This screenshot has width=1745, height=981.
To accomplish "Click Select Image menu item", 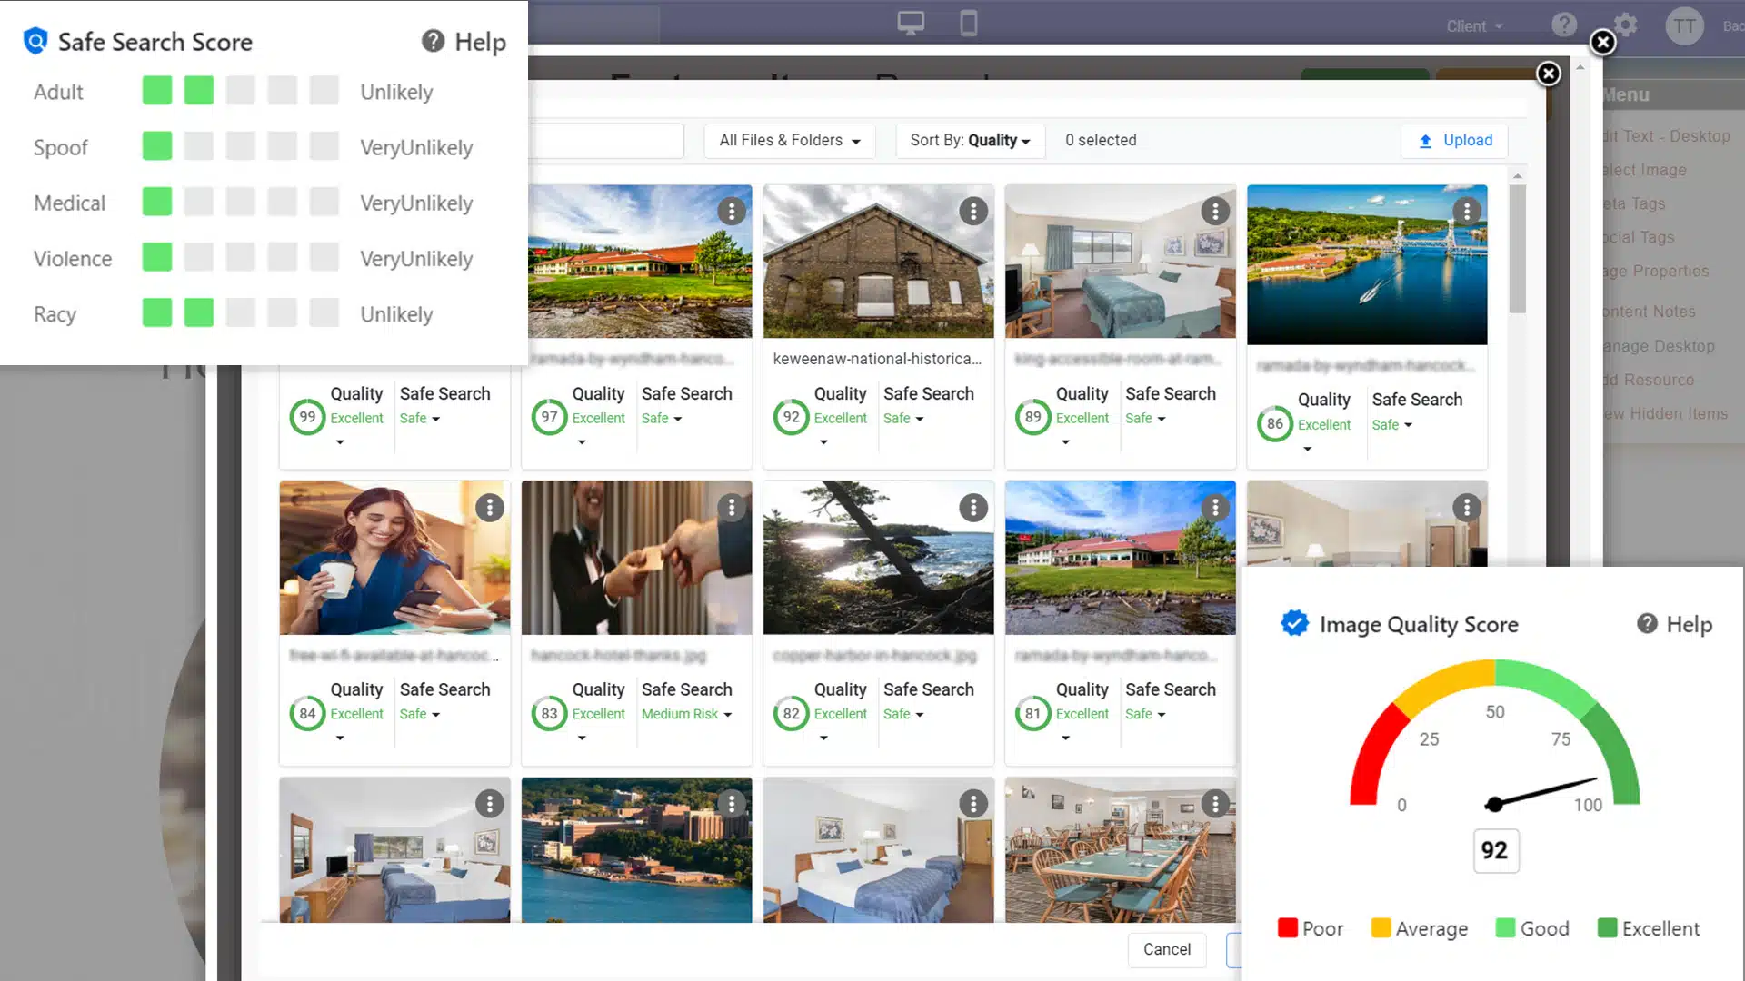I will click(1645, 170).
